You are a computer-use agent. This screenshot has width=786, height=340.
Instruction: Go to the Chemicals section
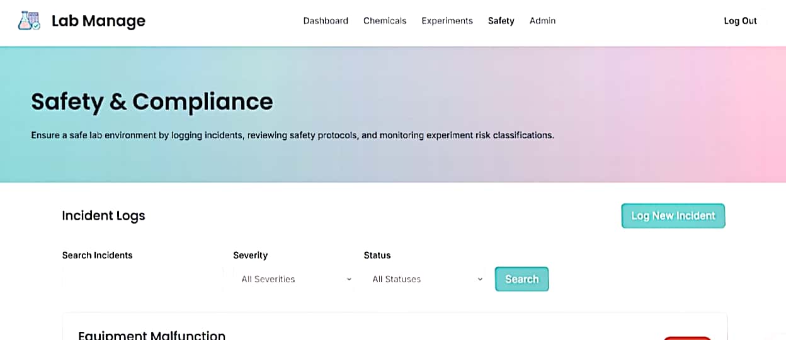tap(385, 21)
